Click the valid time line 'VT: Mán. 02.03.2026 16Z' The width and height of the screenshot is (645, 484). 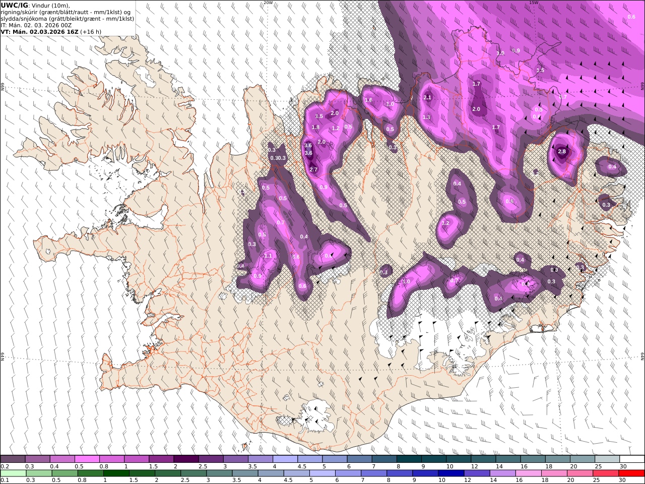point(39,32)
